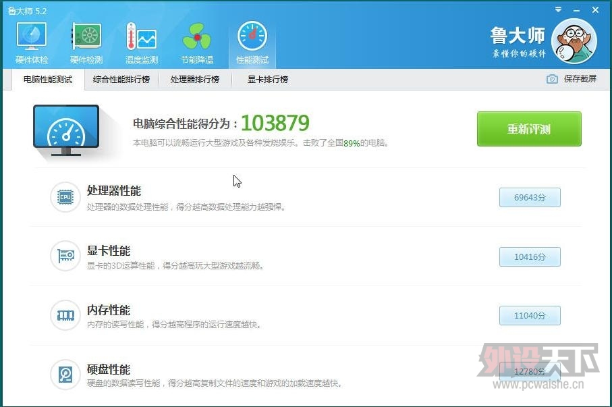Click the 鲁大师 brand logo text
612x407 pixels.
tap(518, 36)
